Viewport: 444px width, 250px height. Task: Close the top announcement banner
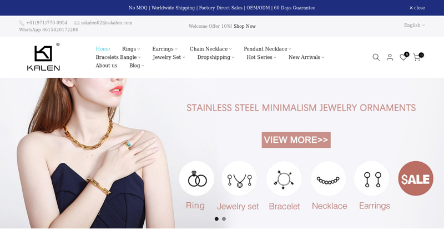(417, 8)
